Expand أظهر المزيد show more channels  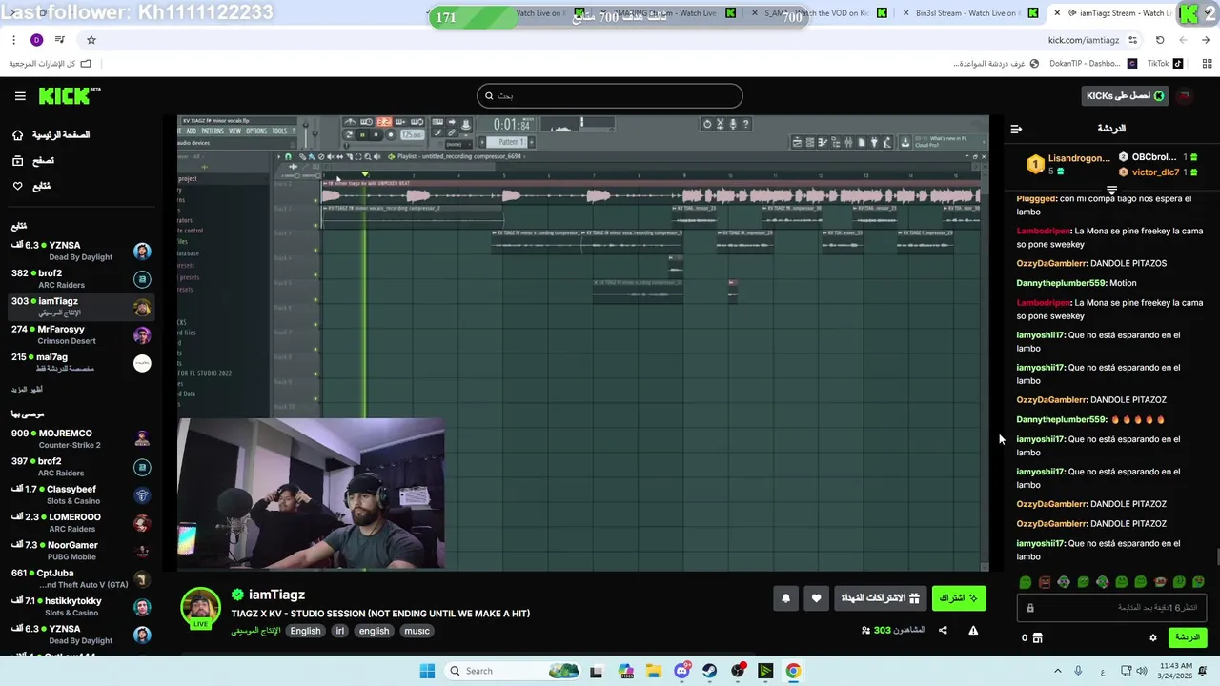pyautogui.click(x=27, y=390)
